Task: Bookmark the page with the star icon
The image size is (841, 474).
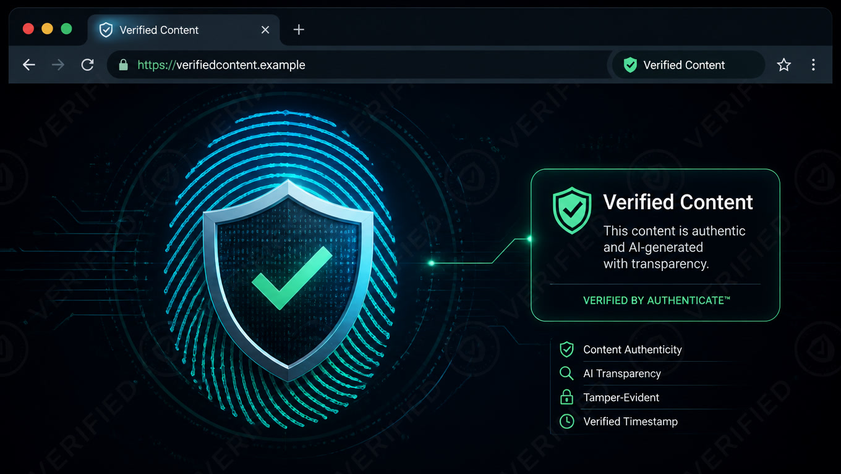Action: [x=784, y=65]
